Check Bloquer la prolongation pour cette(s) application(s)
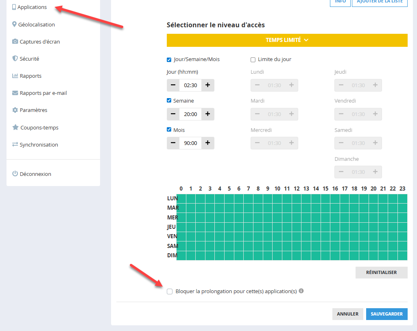Screen dimensions: 417x331 click(x=170, y=292)
